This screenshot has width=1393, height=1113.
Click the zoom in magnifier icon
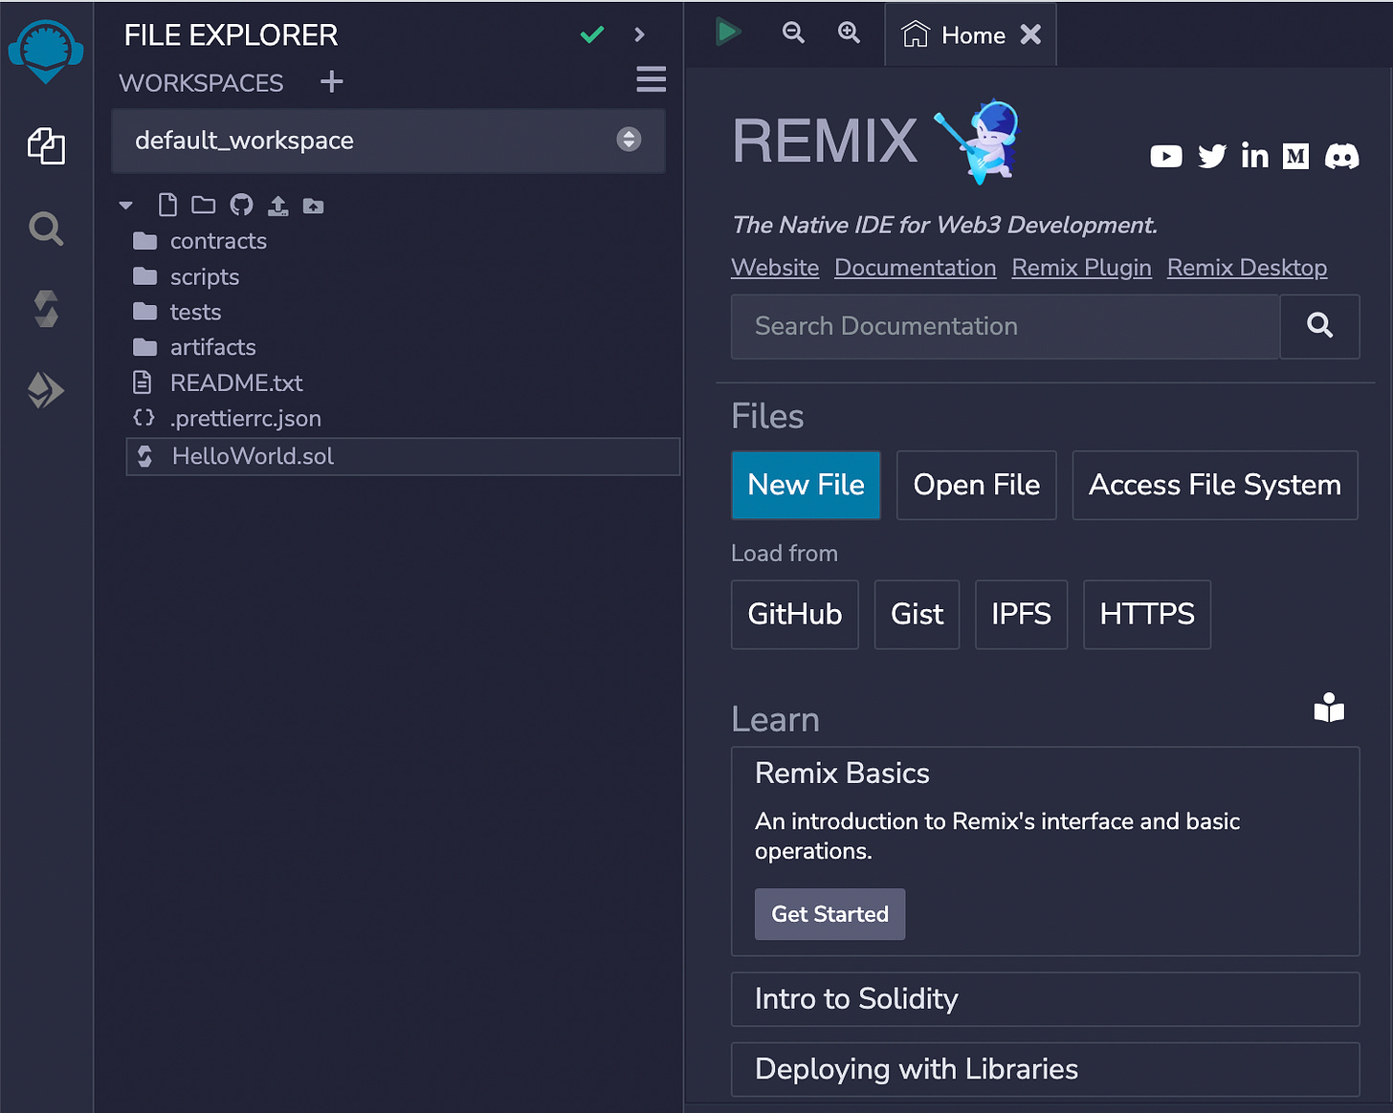849,33
